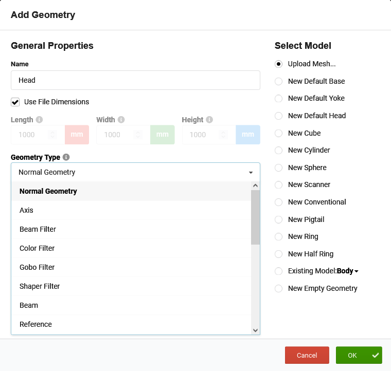391x371 pixels.
Task: Click the info icon beside Width
Action: (121, 120)
